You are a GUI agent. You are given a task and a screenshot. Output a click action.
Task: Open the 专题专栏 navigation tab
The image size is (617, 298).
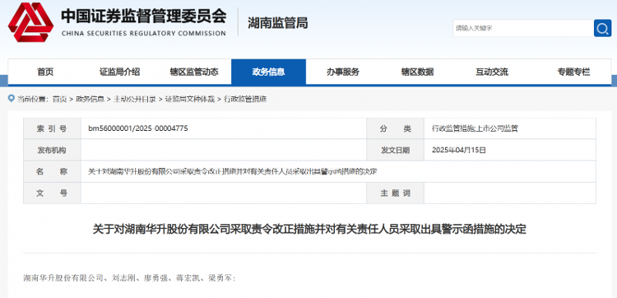click(x=573, y=72)
